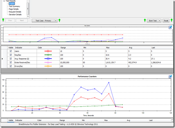Click Avg value 452,574.9 cell
The image size is (175, 128).
(139, 62)
